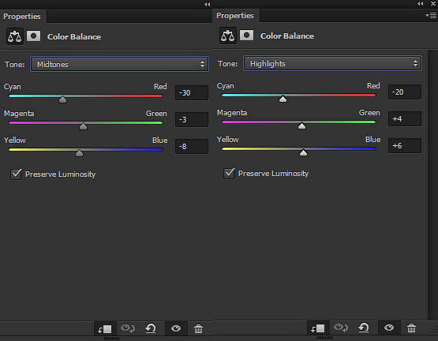Close the Highlights panel with the X
The width and height of the screenshot is (438, 341).
pyautogui.click(x=433, y=4)
